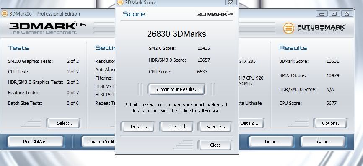Open Image Quality button
This screenshot has height=166, width=363.
99,142
